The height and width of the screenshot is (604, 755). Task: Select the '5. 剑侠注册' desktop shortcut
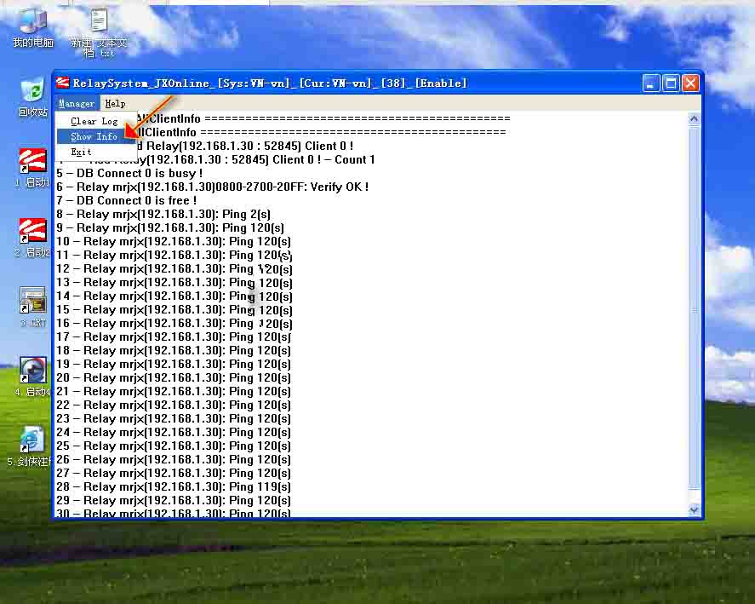click(x=29, y=446)
